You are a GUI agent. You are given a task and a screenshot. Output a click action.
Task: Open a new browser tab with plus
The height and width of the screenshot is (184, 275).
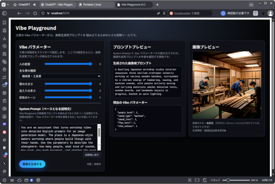[157, 4]
